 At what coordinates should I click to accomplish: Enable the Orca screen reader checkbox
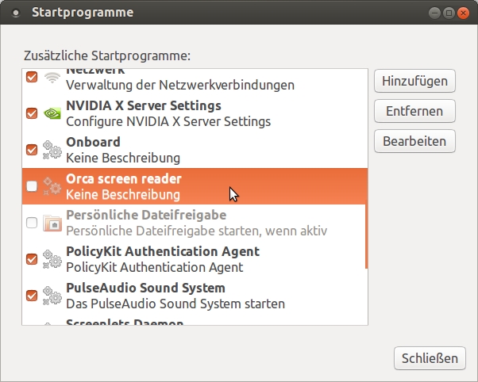click(x=32, y=186)
